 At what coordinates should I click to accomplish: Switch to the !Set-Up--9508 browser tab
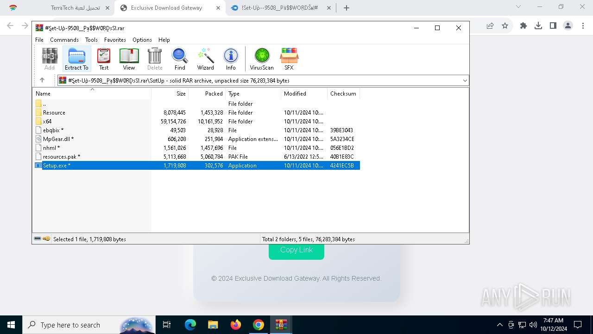pos(281,8)
